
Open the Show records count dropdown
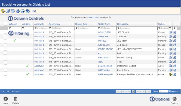(169, 91)
